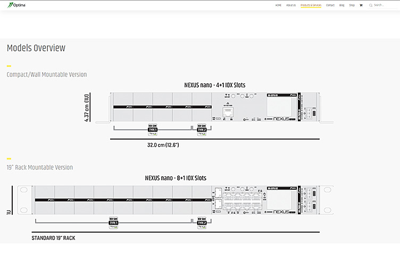The height and width of the screenshot is (255, 400).
Task: Open the Home menu item
Action: [278, 5]
